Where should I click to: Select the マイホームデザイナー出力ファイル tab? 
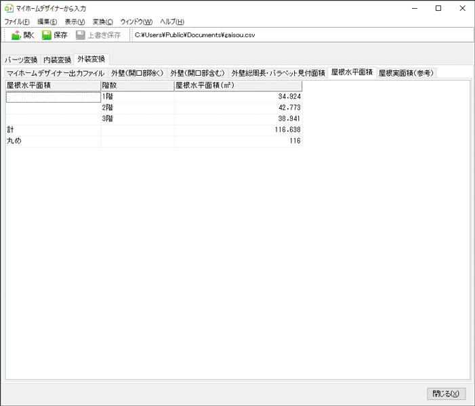click(x=56, y=73)
